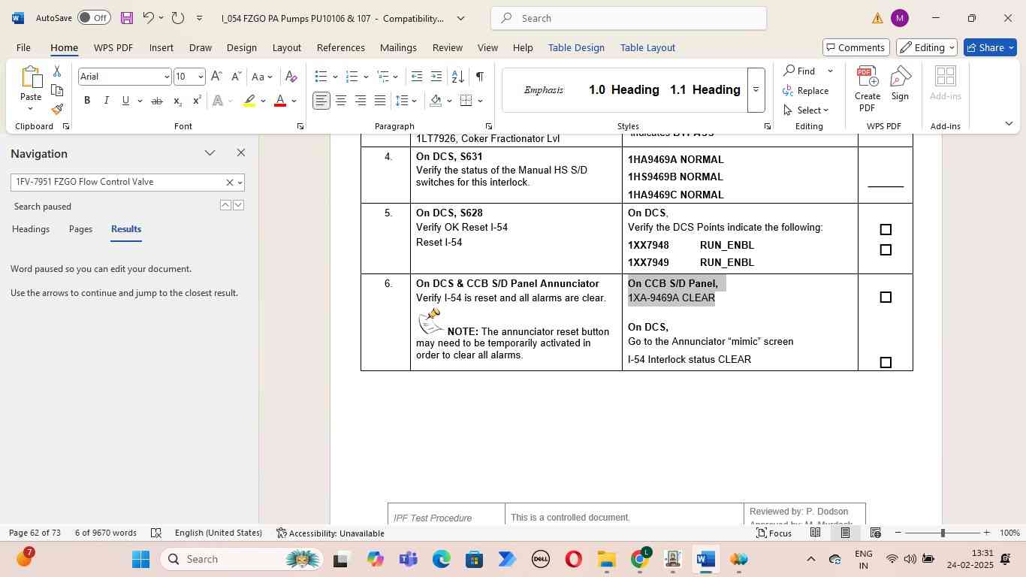Viewport: 1026px width, 577px height.
Task: Click the Share button
Action: pos(991,47)
